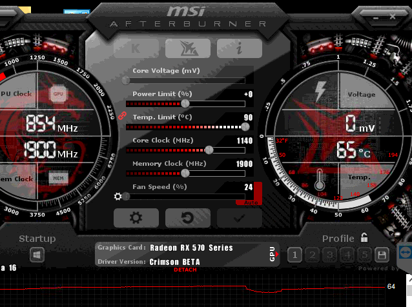This screenshot has width=412, height=307.
Task: Click Temp. Limit value 90
Action: point(248,117)
